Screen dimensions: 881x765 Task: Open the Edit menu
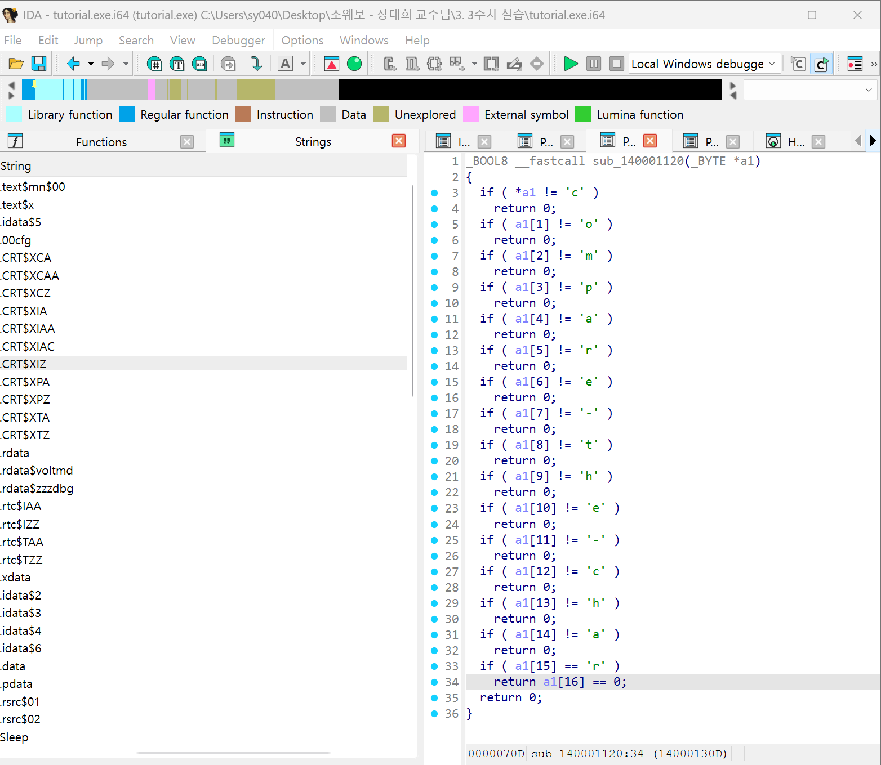click(x=48, y=41)
